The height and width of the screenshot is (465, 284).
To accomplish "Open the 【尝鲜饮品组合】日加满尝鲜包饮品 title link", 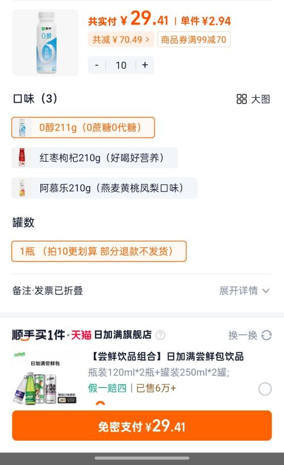I will [x=166, y=357].
